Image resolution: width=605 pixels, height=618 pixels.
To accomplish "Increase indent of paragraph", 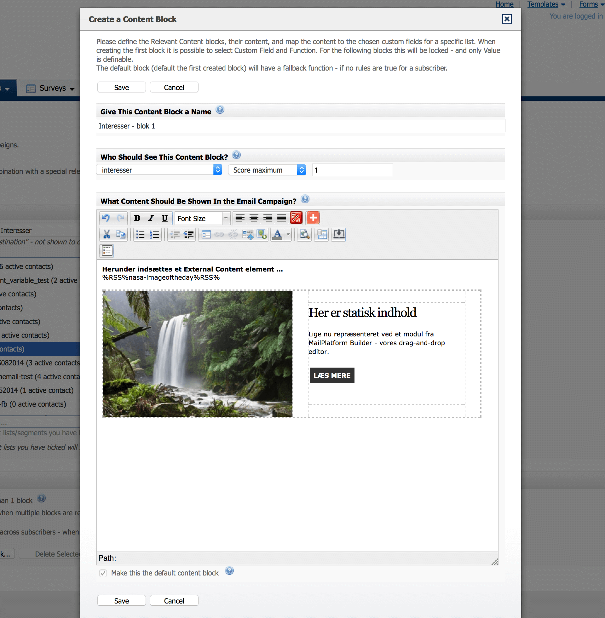I will tap(189, 235).
